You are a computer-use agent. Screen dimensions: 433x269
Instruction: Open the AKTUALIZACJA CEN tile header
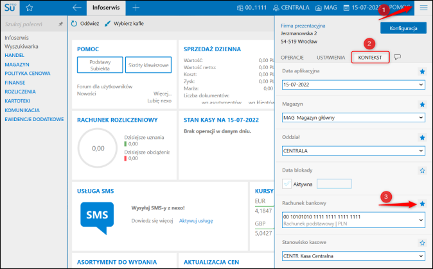point(211,262)
